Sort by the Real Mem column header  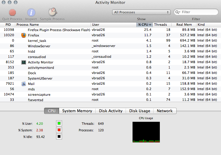click(x=184, y=25)
